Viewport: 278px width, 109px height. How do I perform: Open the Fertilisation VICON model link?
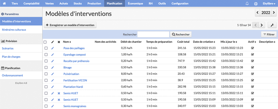pos(75,80)
